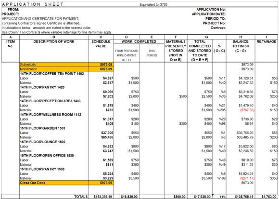Select the total $135,765.19
This screenshot has height=199, width=279.
[244, 197]
